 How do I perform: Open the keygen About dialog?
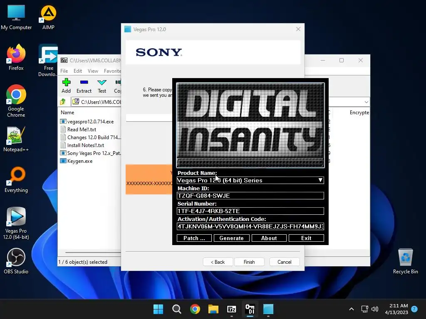click(269, 238)
